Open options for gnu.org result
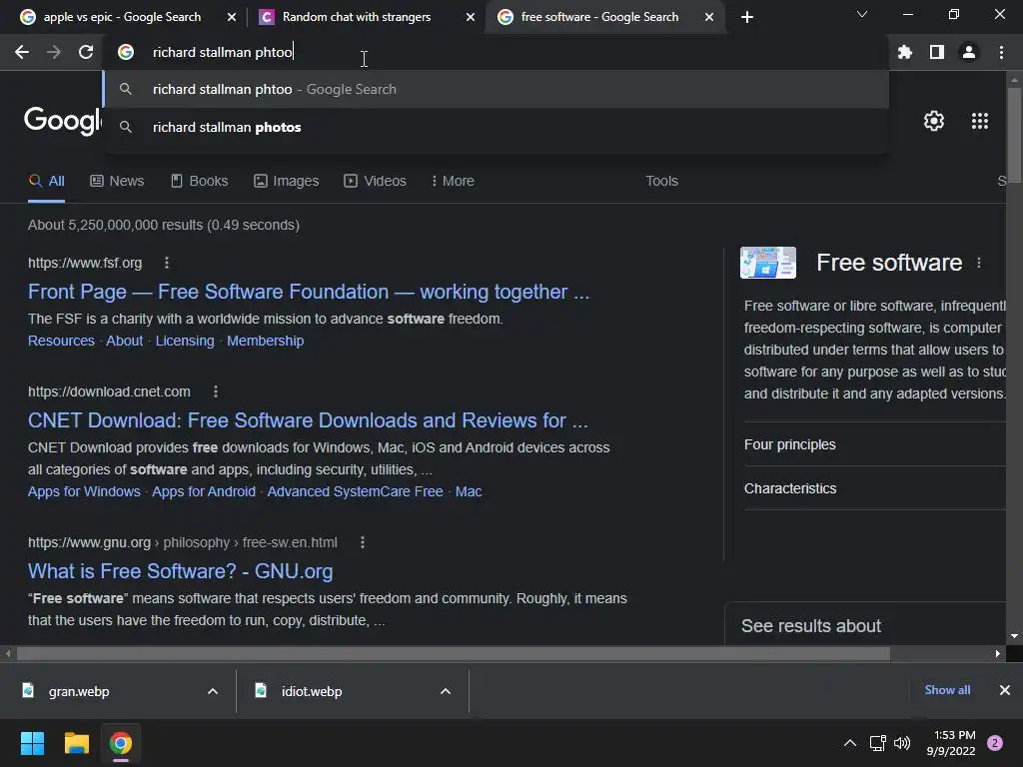This screenshot has height=767, width=1023. click(363, 542)
